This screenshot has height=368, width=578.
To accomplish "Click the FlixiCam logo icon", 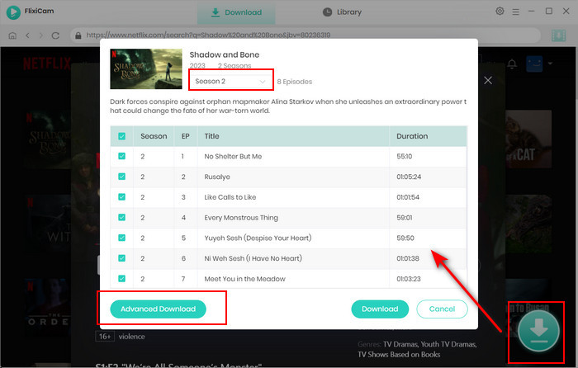I will [x=13, y=12].
